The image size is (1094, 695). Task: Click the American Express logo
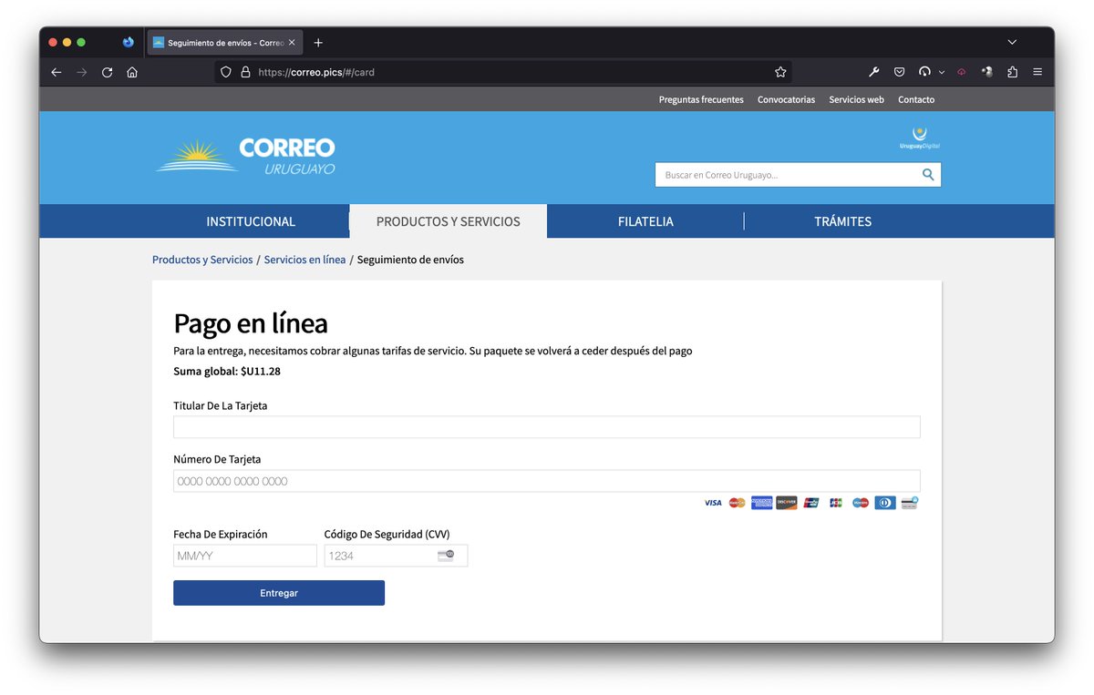coord(762,503)
